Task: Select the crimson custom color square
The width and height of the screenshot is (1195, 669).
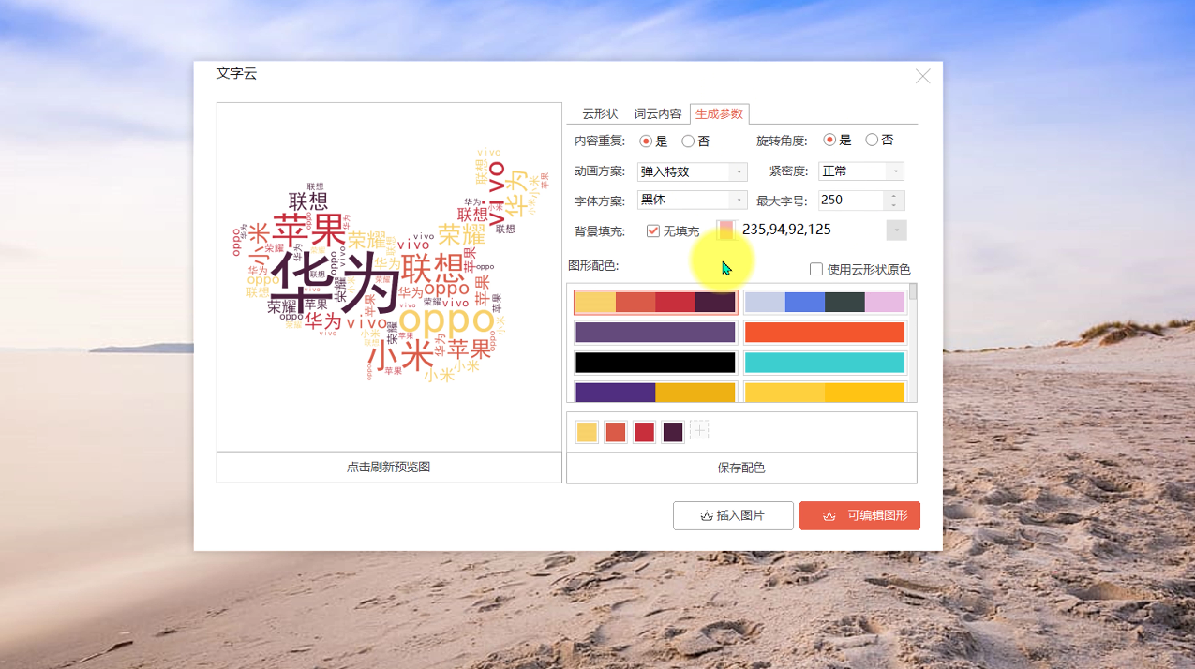Action: click(644, 432)
